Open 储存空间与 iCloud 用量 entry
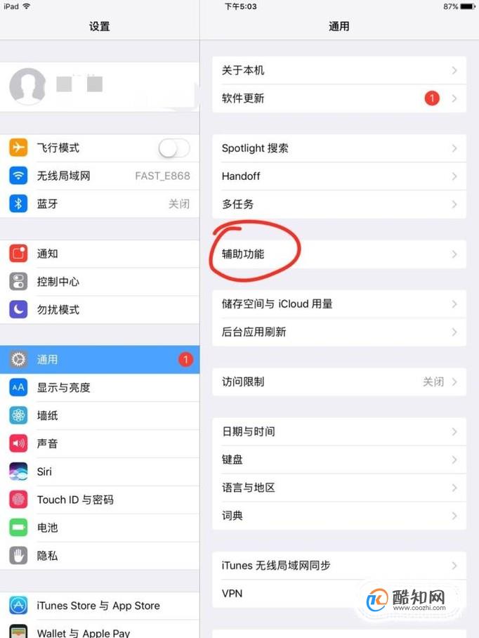Screen dimensions: 479x638 click(339, 304)
